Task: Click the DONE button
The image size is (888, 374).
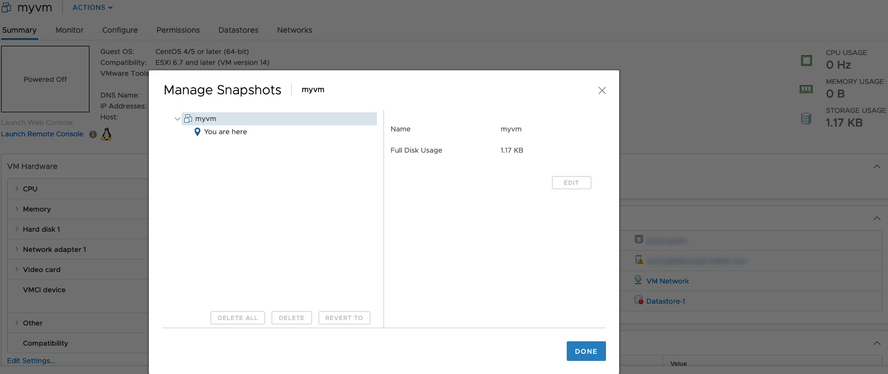Action: point(586,351)
